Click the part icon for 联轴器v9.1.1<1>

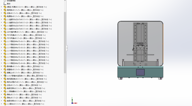(x=5, y=91)
